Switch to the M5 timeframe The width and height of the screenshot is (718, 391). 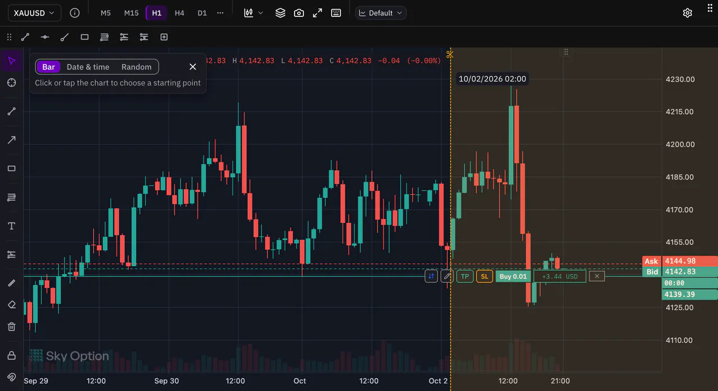tap(105, 13)
